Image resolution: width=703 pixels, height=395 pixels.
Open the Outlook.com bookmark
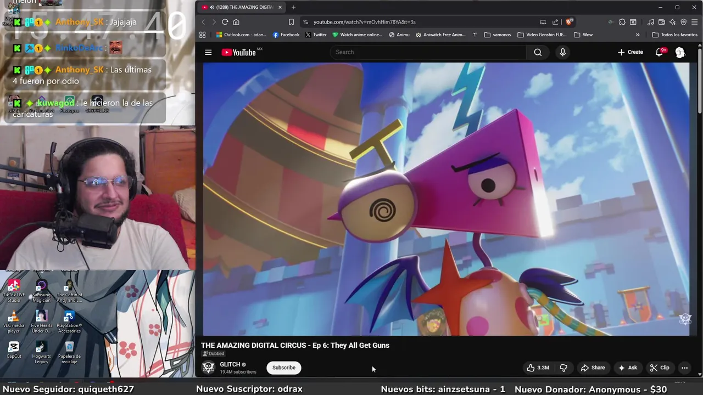pyautogui.click(x=241, y=35)
